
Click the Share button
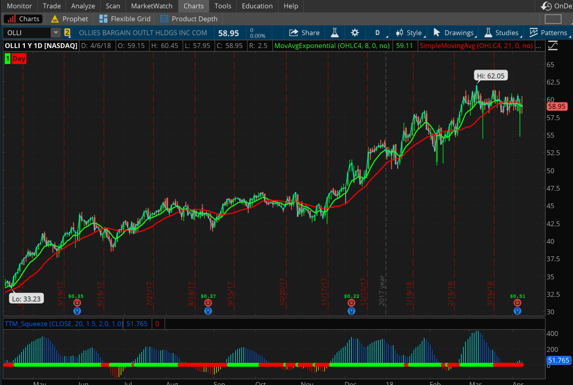pyautogui.click(x=304, y=32)
